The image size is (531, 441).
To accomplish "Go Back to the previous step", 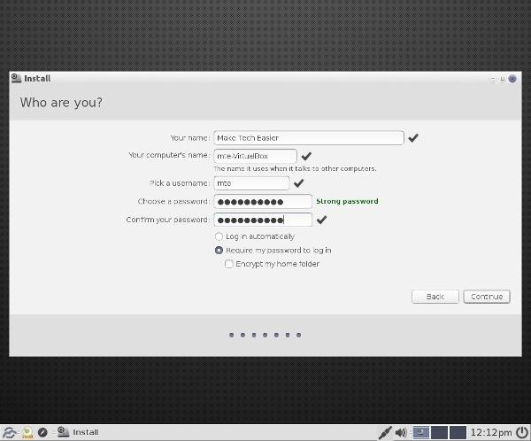I will click(x=435, y=297).
